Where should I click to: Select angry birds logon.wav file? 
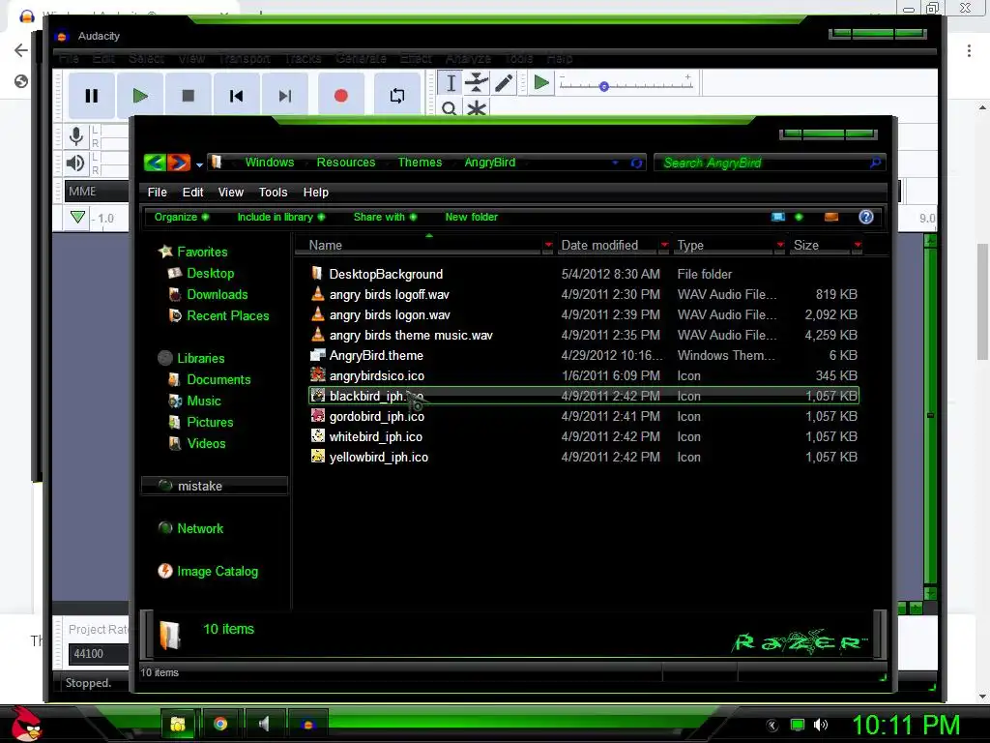click(390, 314)
